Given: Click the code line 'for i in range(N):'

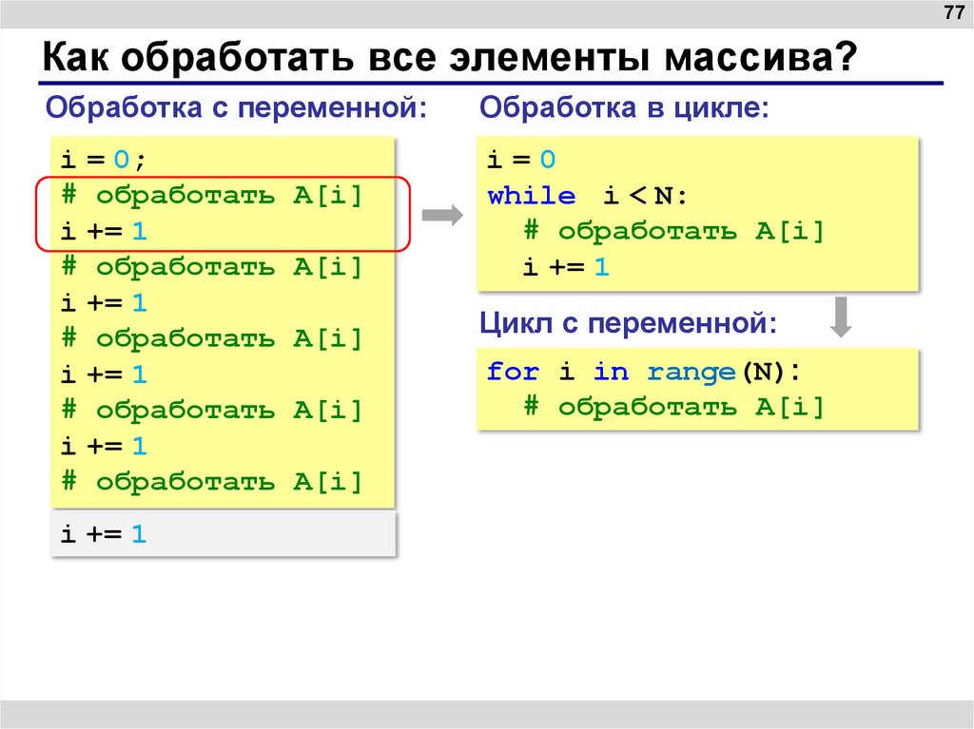Looking at the screenshot, I should [x=644, y=372].
